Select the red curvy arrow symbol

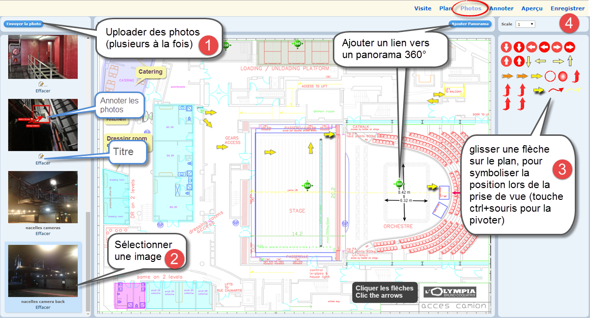(556, 91)
